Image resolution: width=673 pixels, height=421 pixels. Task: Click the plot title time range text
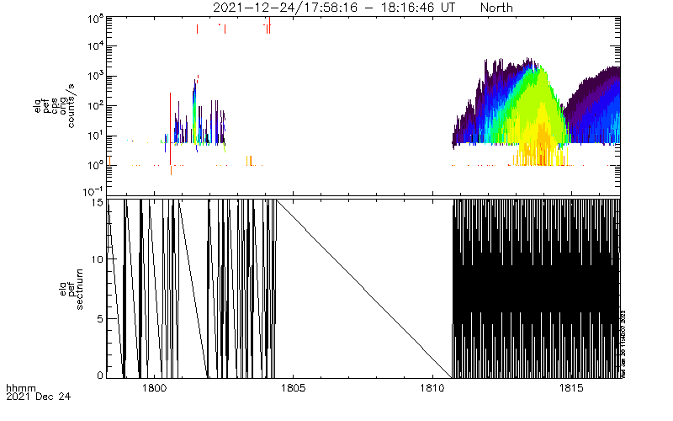[x=334, y=8]
